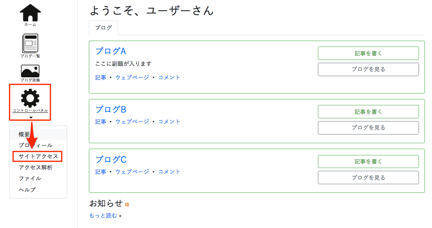Open the ブログA title link

(x=111, y=51)
